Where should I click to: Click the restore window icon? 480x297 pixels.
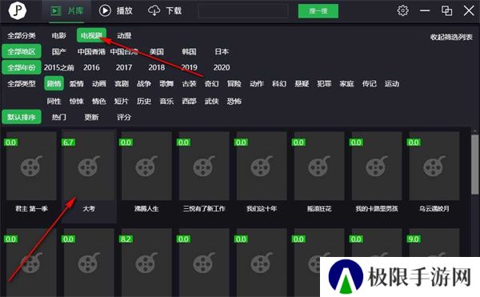pos(446,10)
